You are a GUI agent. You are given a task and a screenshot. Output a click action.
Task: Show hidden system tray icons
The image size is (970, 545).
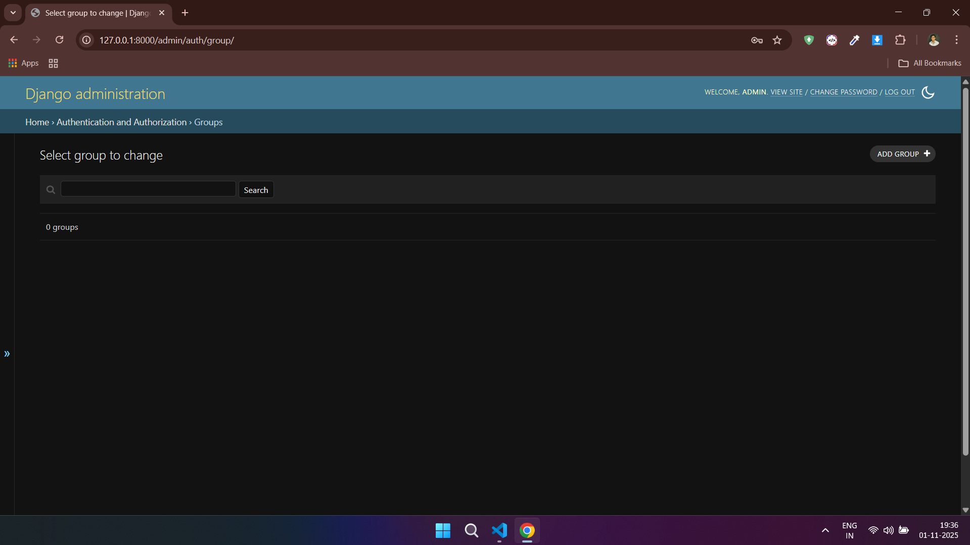pyautogui.click(x=825, y=530)
